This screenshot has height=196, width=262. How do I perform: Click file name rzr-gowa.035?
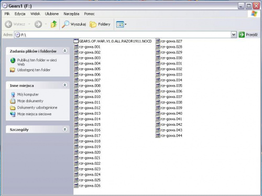[x=171, y=86]
